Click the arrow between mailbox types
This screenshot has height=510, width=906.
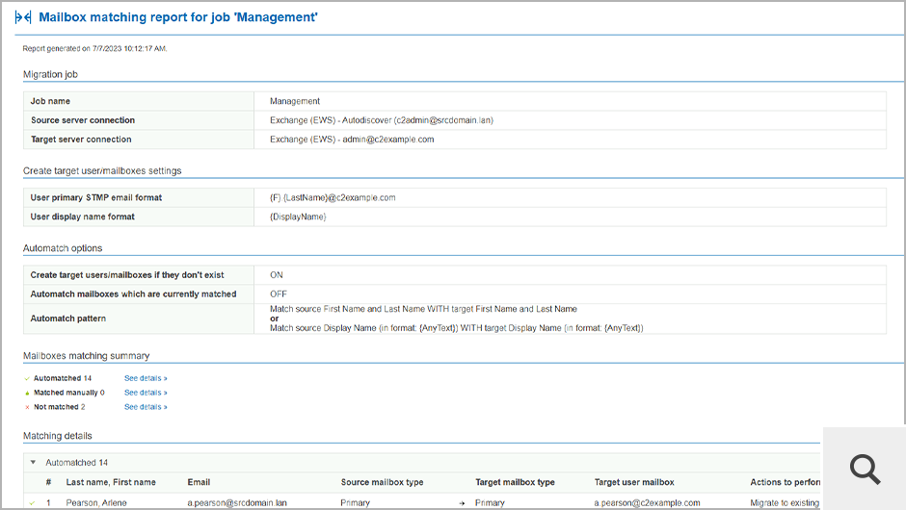click(462, 503)
